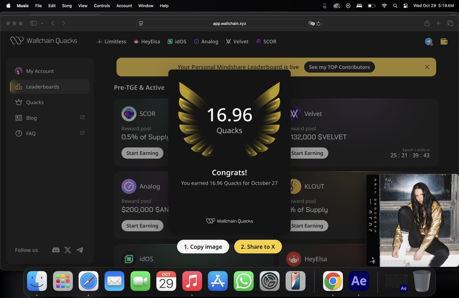Screen dimensions: 459x298
Task: Select Leaderboards in the sidebar
Action: click(x=50, y=87)
